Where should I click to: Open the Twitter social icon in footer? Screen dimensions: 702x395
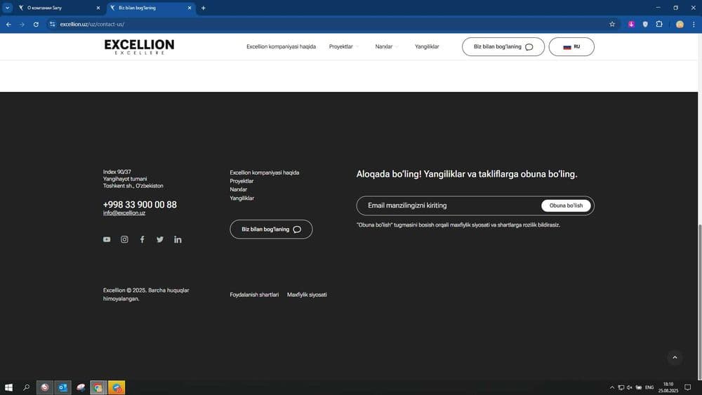(x=160, y=239)
